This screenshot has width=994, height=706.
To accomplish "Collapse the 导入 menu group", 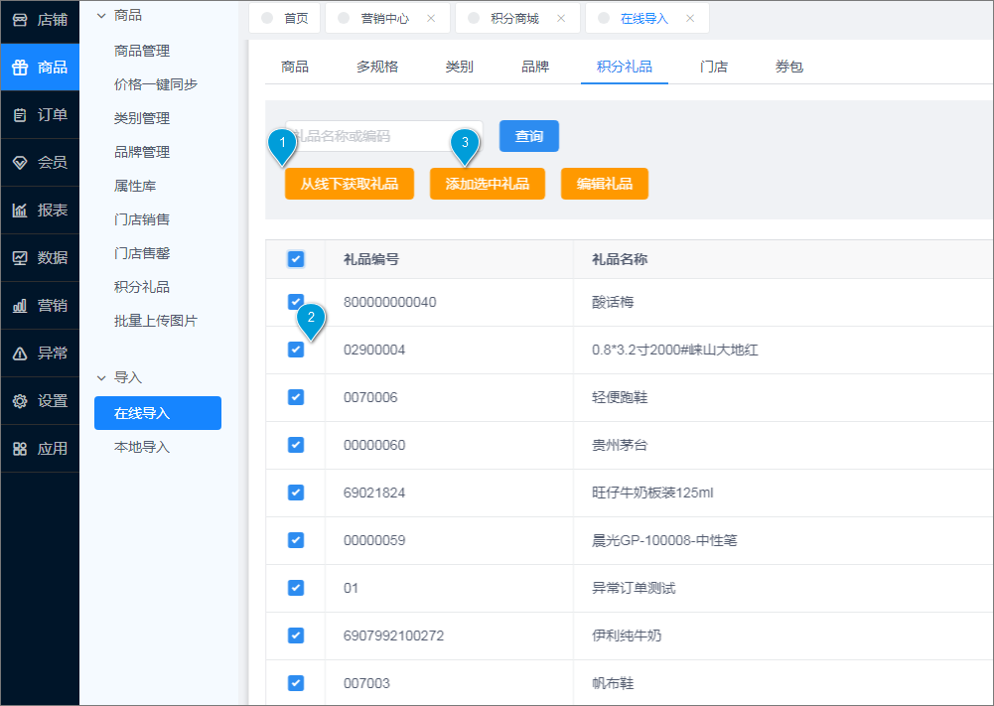I will click(101, 377).
